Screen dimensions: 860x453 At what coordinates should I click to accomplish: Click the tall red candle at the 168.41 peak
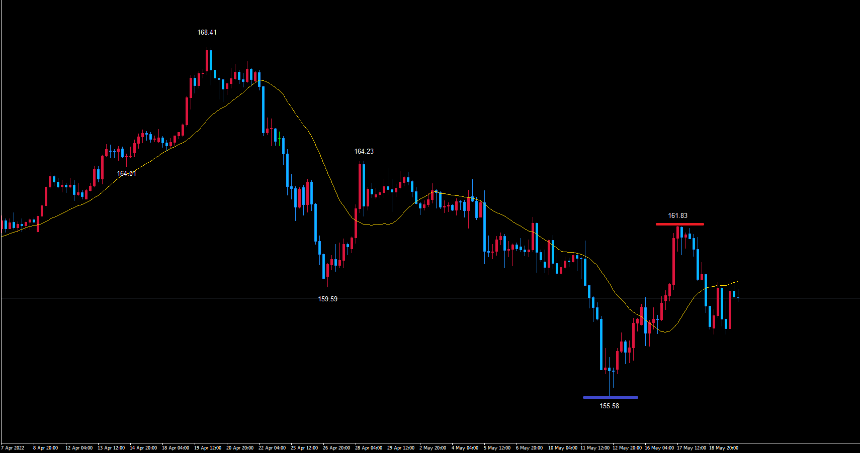click(x=207, y=60)
